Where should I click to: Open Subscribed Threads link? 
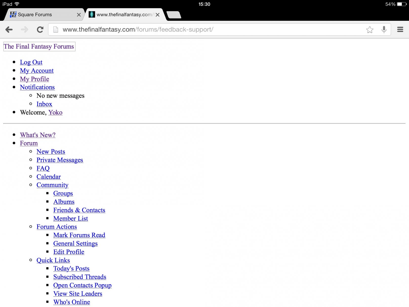(x=80, y=277)
